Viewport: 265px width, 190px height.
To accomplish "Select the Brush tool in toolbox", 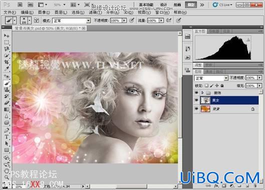I will tap(7, 83).
